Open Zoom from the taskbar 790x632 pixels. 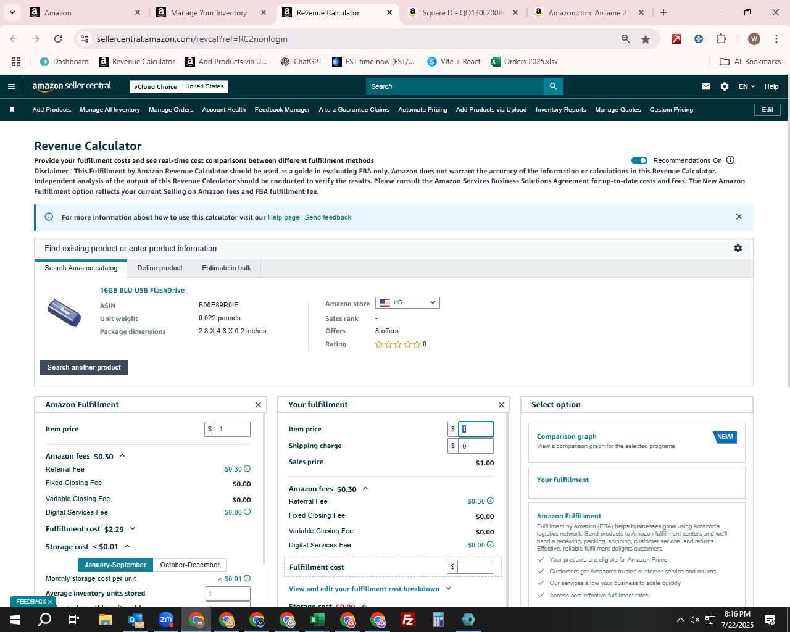point(166,620)
